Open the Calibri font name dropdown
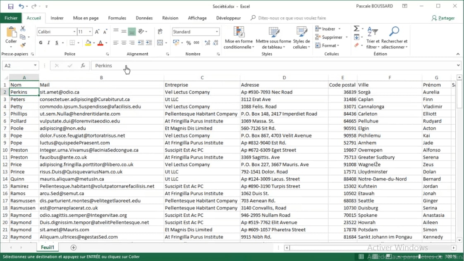Image resolution: width=464 pixels, height=261 pixels. point(74,31)
